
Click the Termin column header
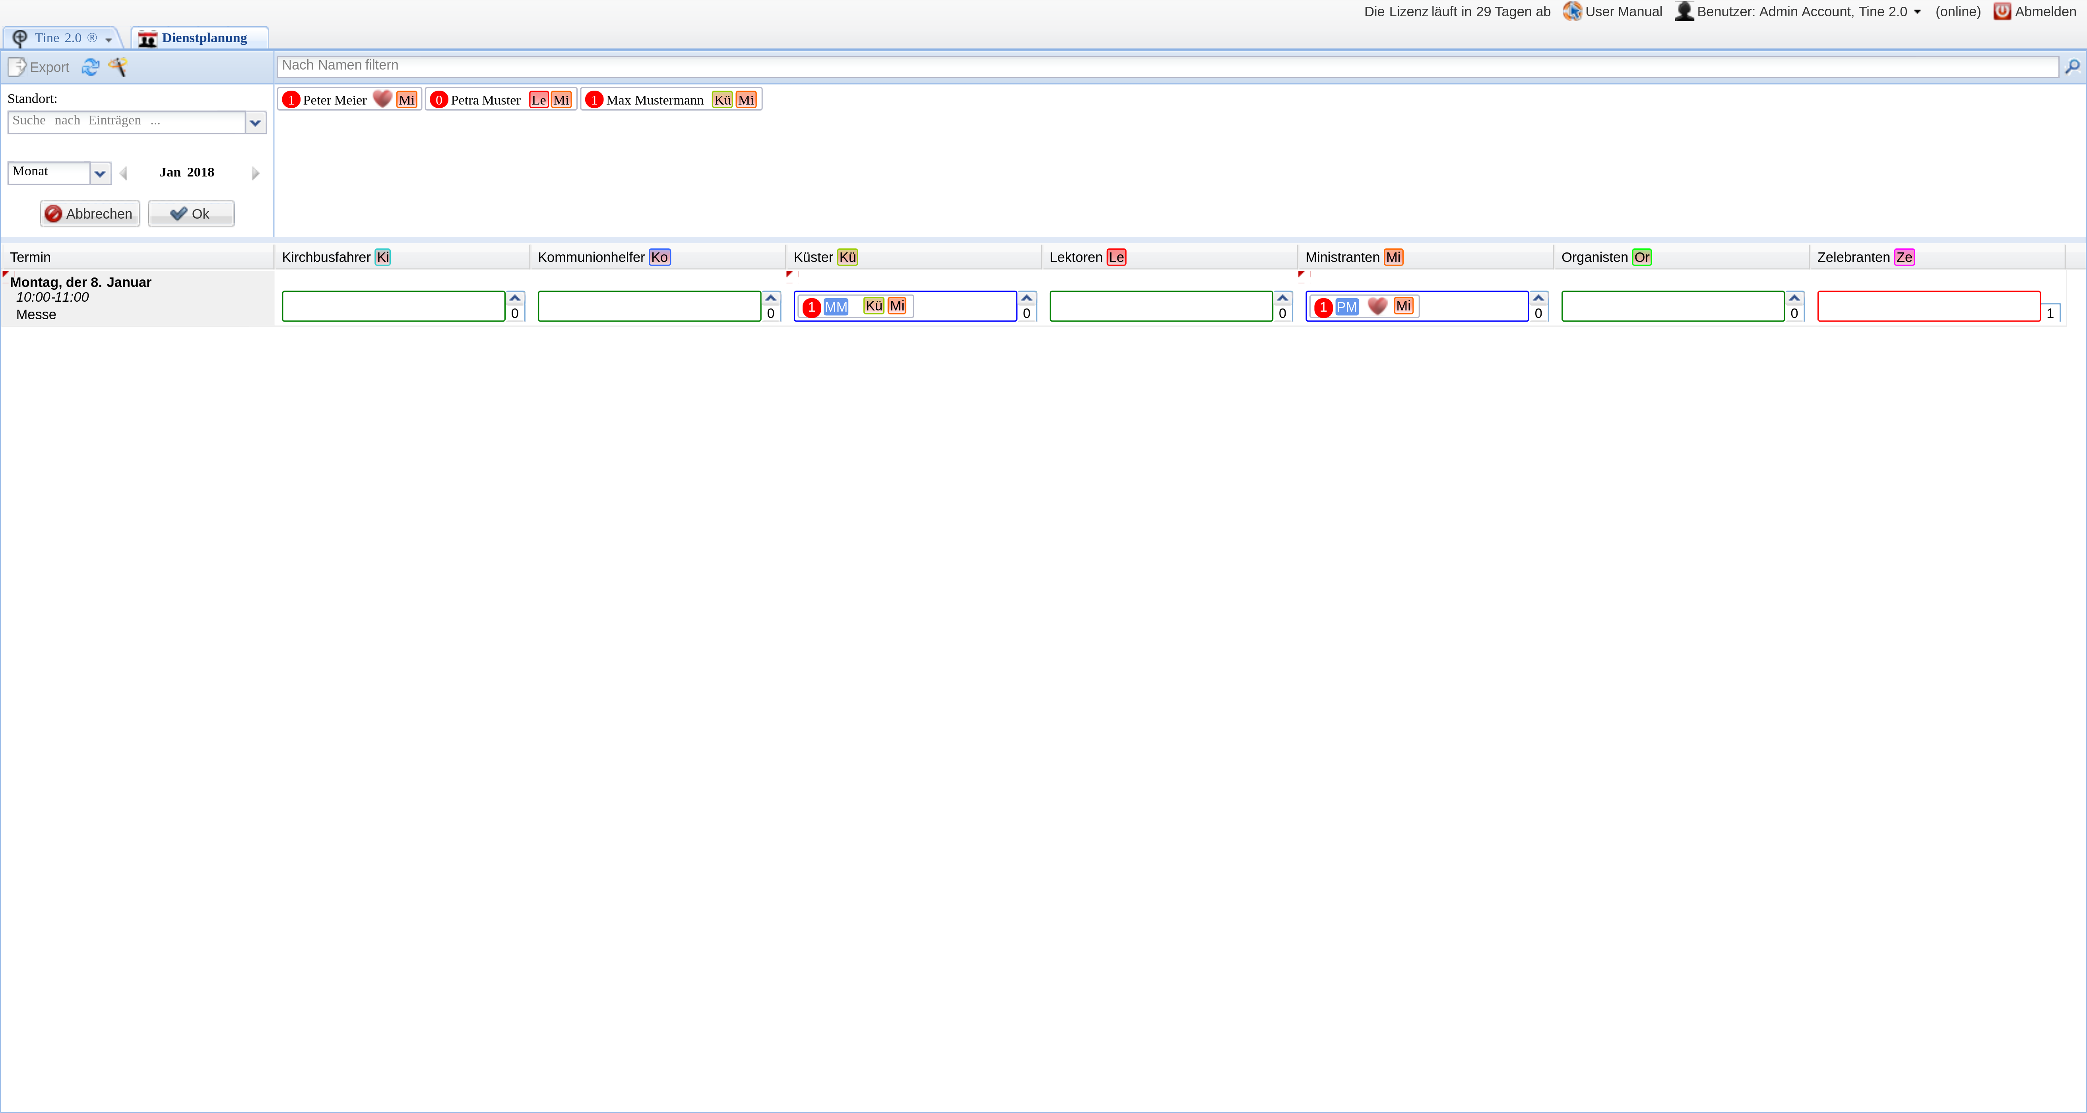coord(138,257)
